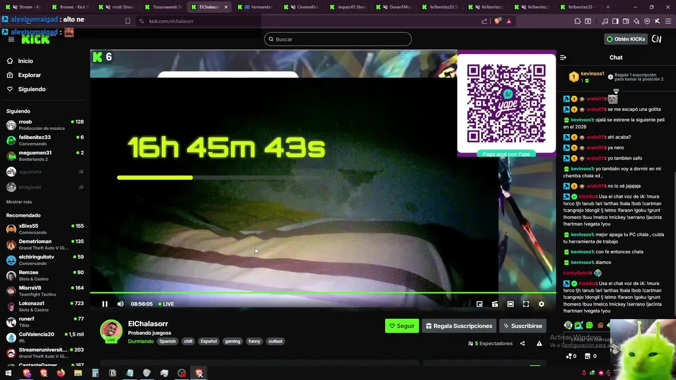Screen dimensions: 676x380
Task: Open elchiringuitotv recommended channel
Action: click(45, 260)
